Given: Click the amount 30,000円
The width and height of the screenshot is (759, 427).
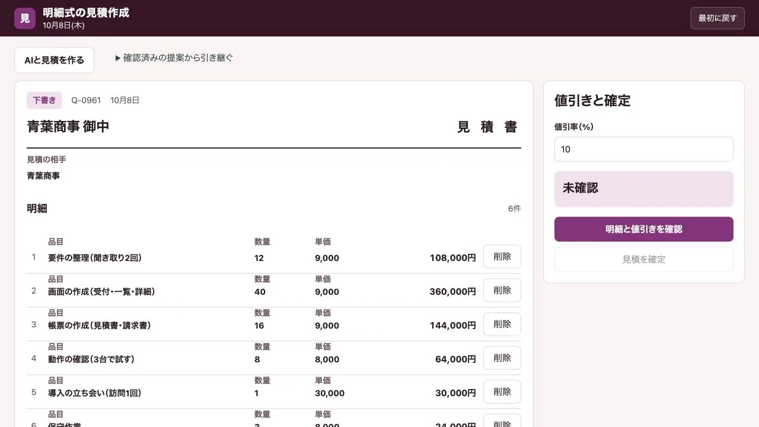Looking at the screenshot, I should click(455, 393).
